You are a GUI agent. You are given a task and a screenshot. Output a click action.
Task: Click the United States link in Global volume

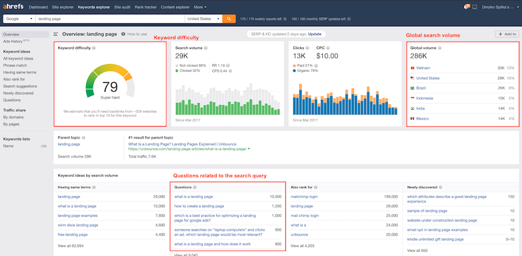(428, 78)
